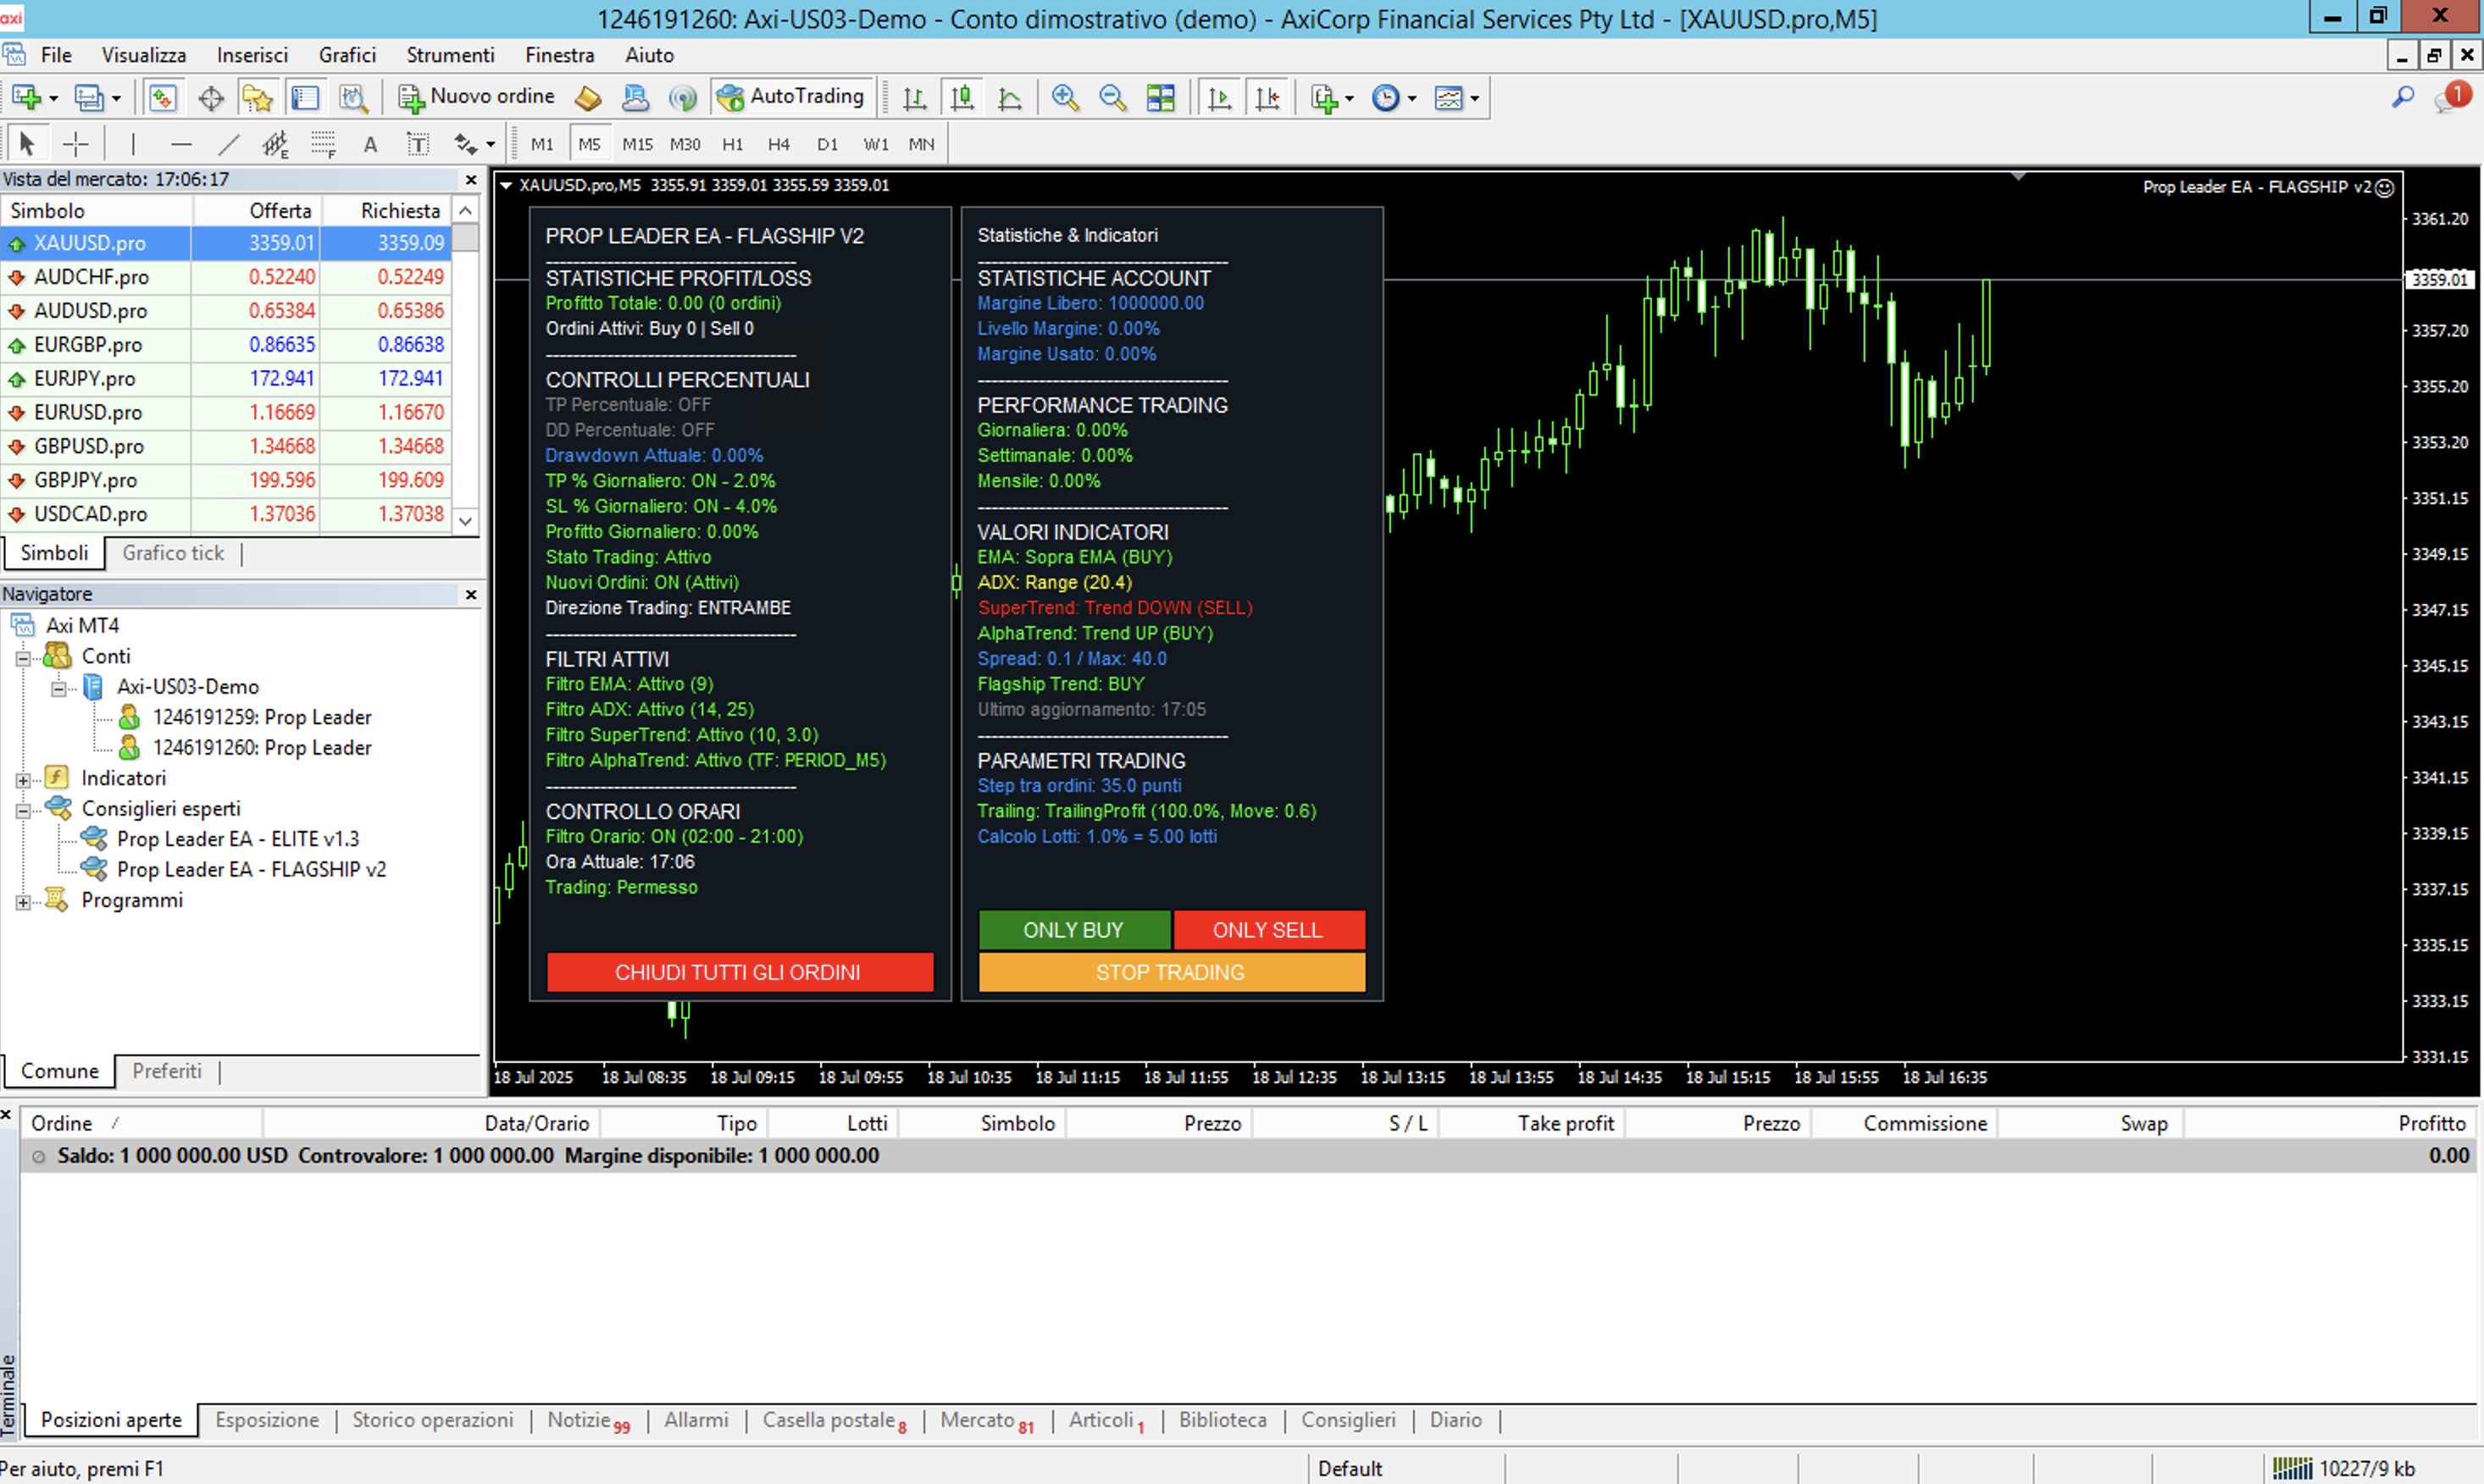Collapse the Consiglieri esperti tree node
Image resolution: width=2484 pixels, height=1484 pixels.
[23, 810]
